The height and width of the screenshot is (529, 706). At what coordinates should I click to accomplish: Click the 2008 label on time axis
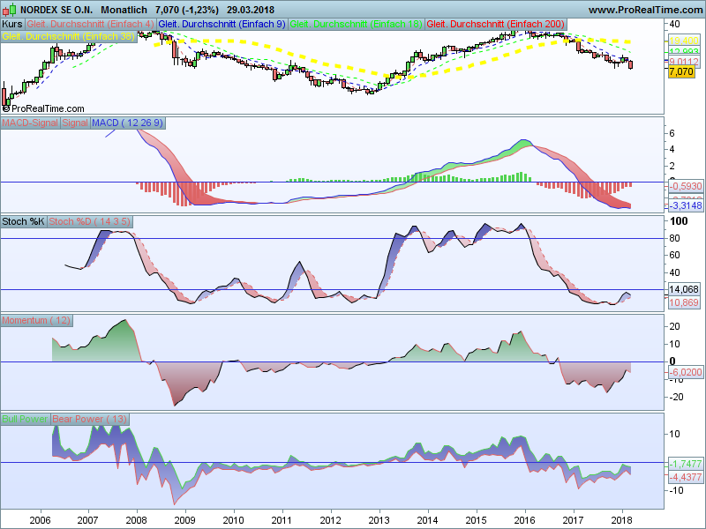137,520
